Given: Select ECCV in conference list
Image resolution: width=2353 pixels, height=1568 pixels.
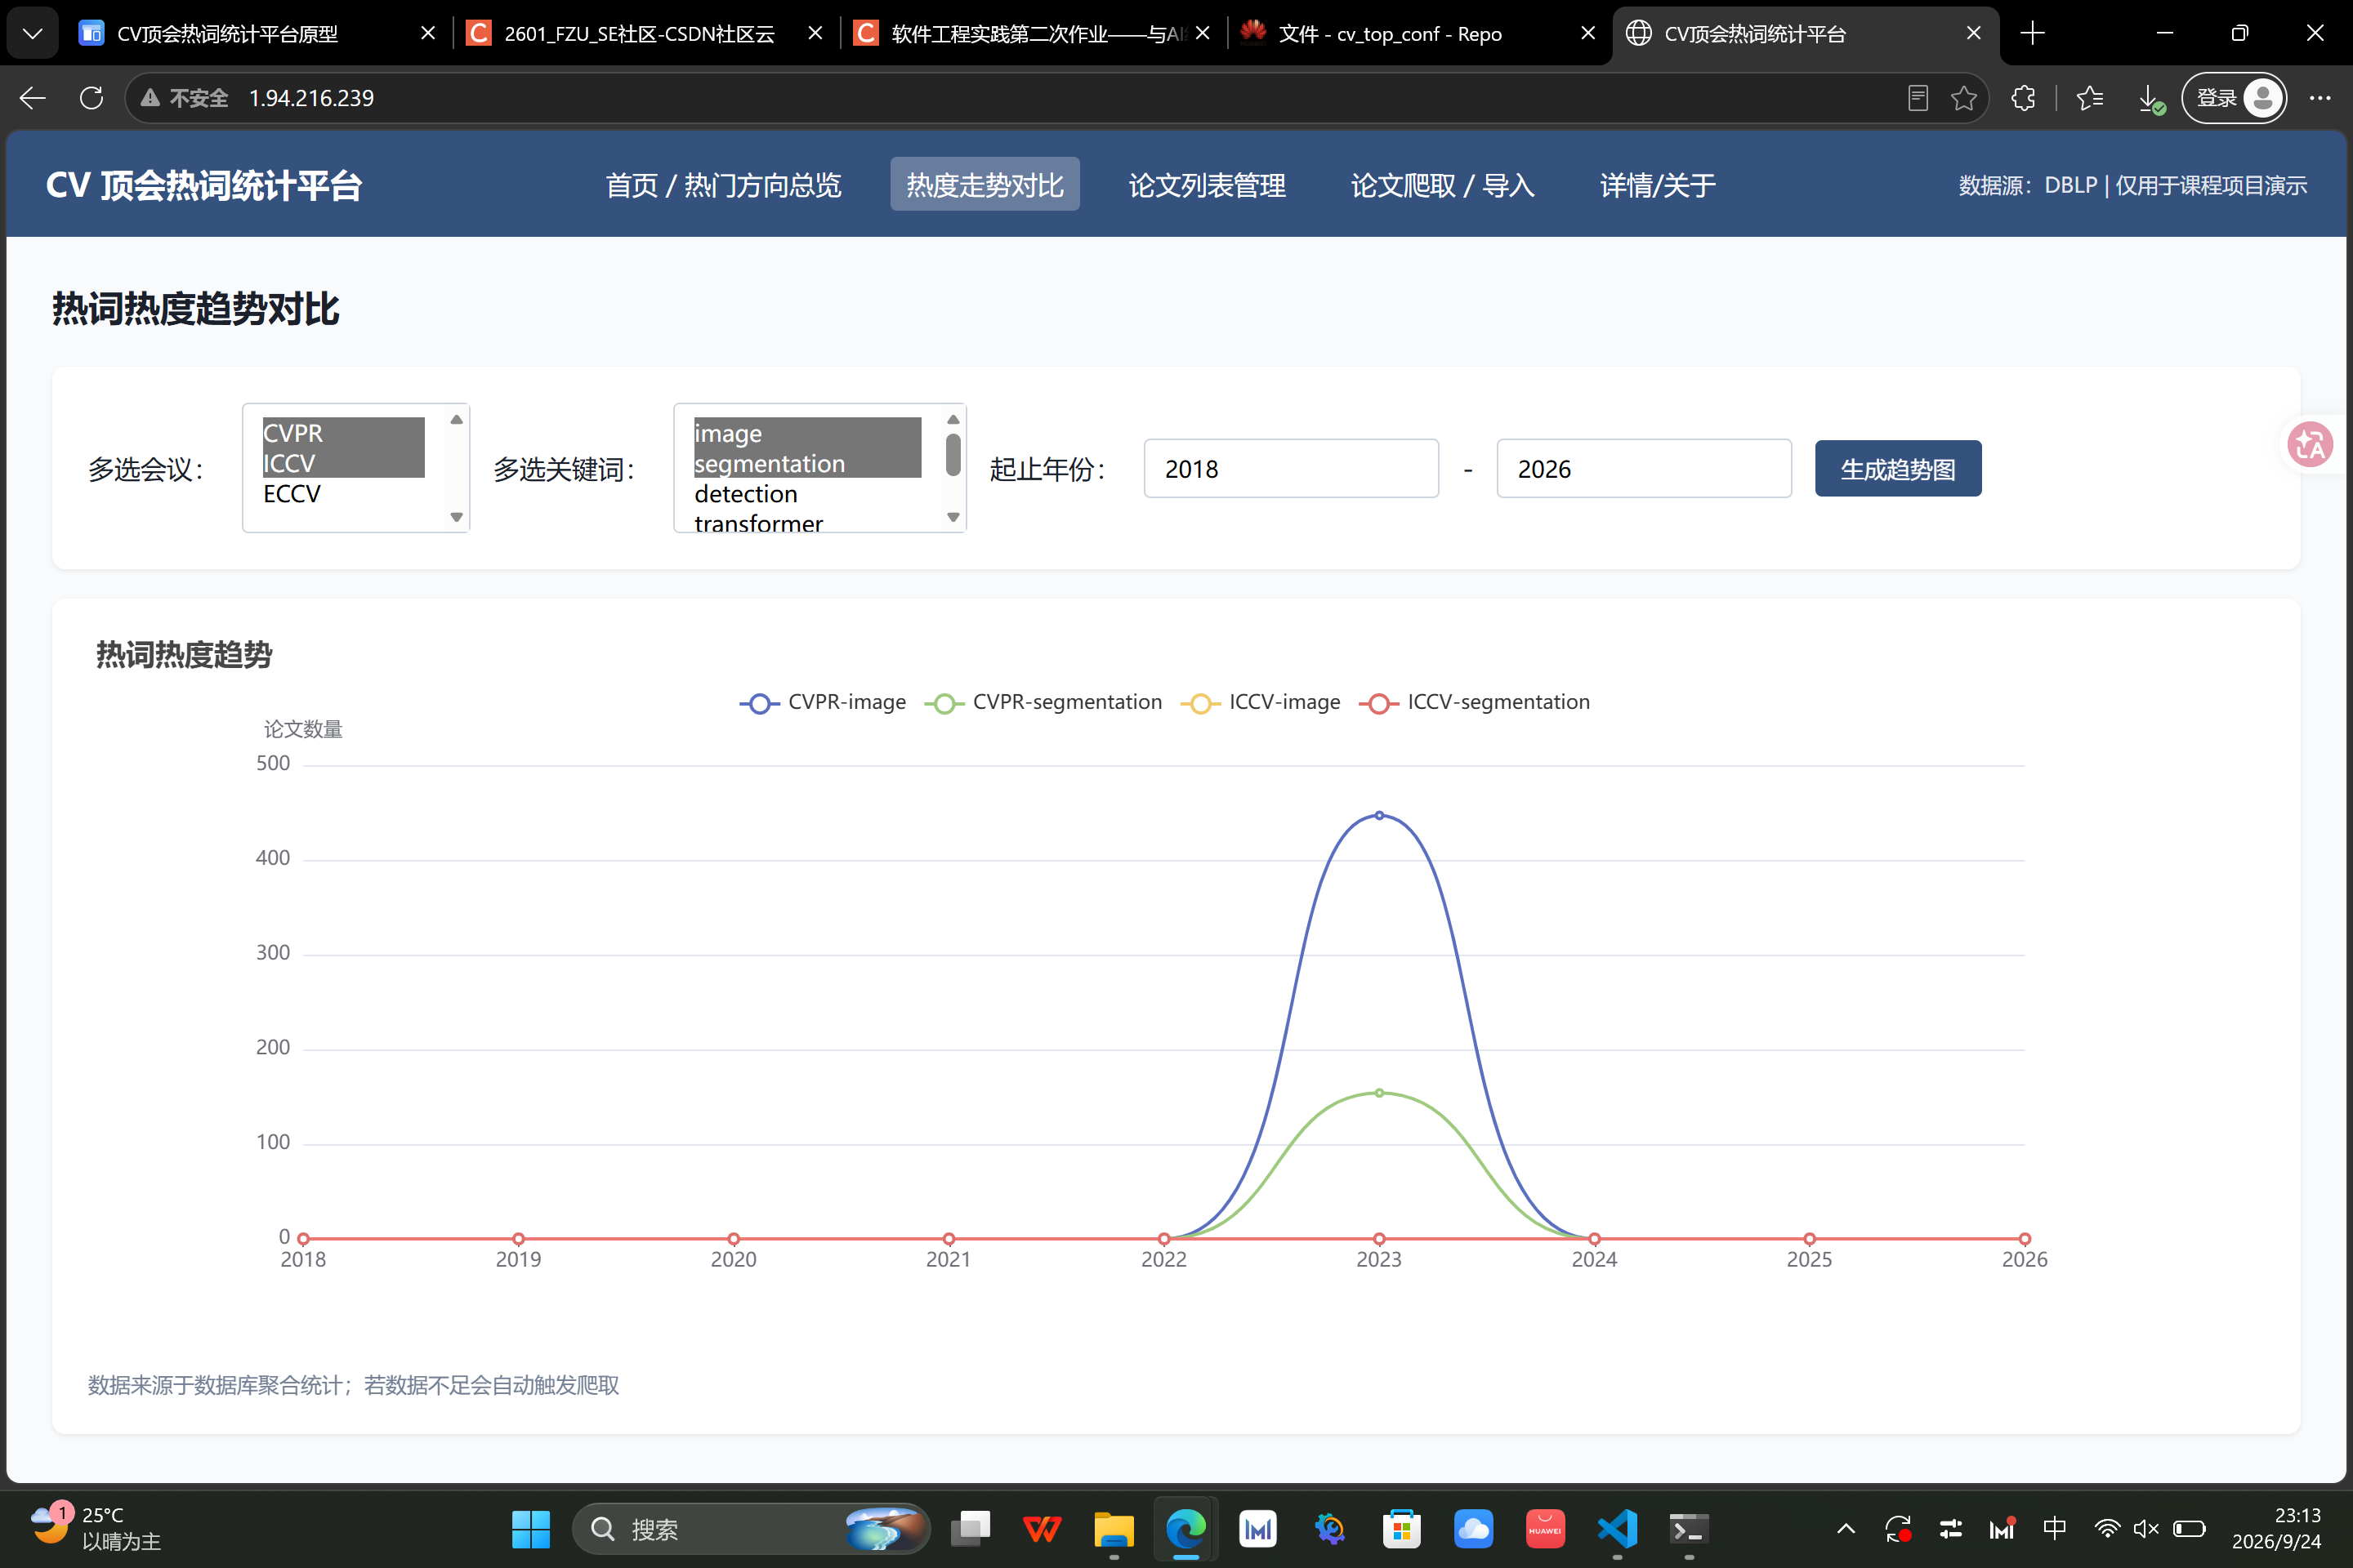Looking at the screenshot, I should pyautogui.click(x=343, y=494).
